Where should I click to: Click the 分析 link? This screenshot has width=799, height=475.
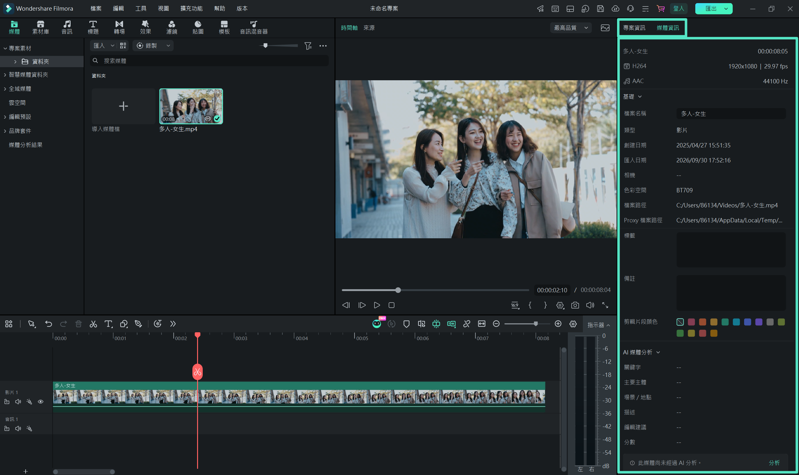coord(774,463)
